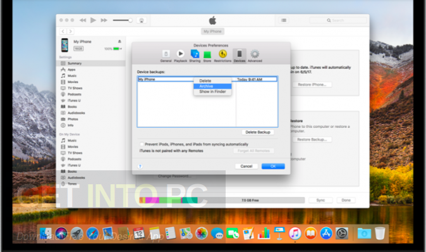Click the forward navigation arrow
426x252 pixels.
pos(70,31)
